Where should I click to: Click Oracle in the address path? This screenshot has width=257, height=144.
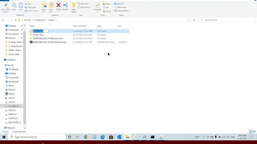[x=51, y=20]
